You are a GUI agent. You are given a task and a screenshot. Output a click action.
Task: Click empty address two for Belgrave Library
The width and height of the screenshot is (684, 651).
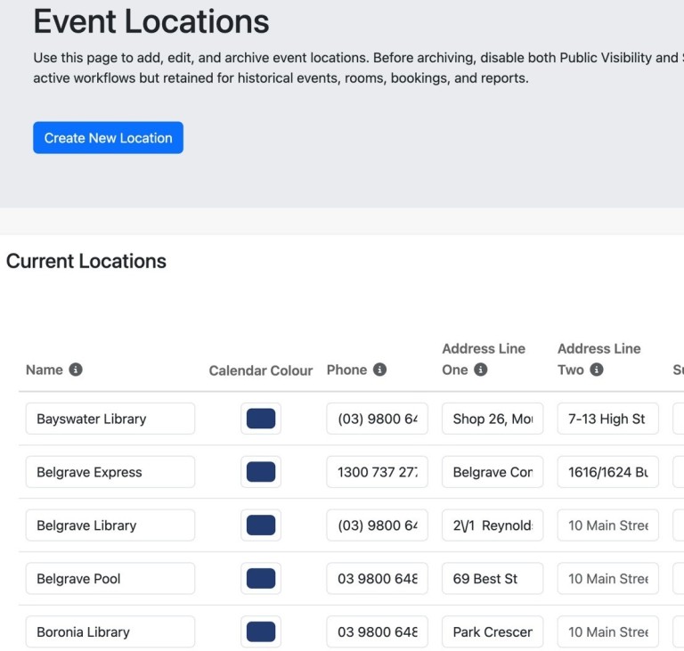[x=608, y=525]
